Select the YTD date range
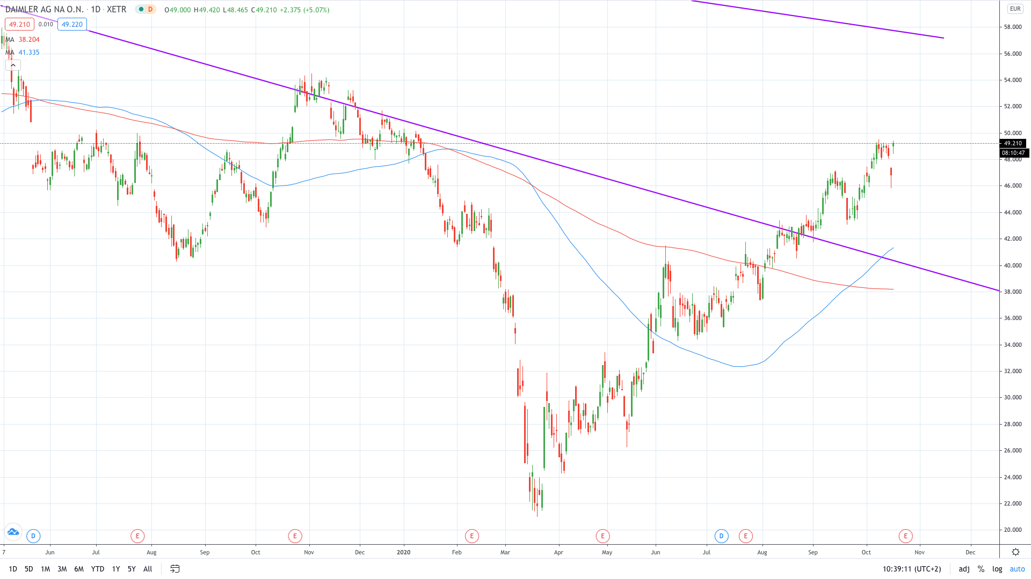Screen dimensions: 1031x579 (x=98, y=569)
